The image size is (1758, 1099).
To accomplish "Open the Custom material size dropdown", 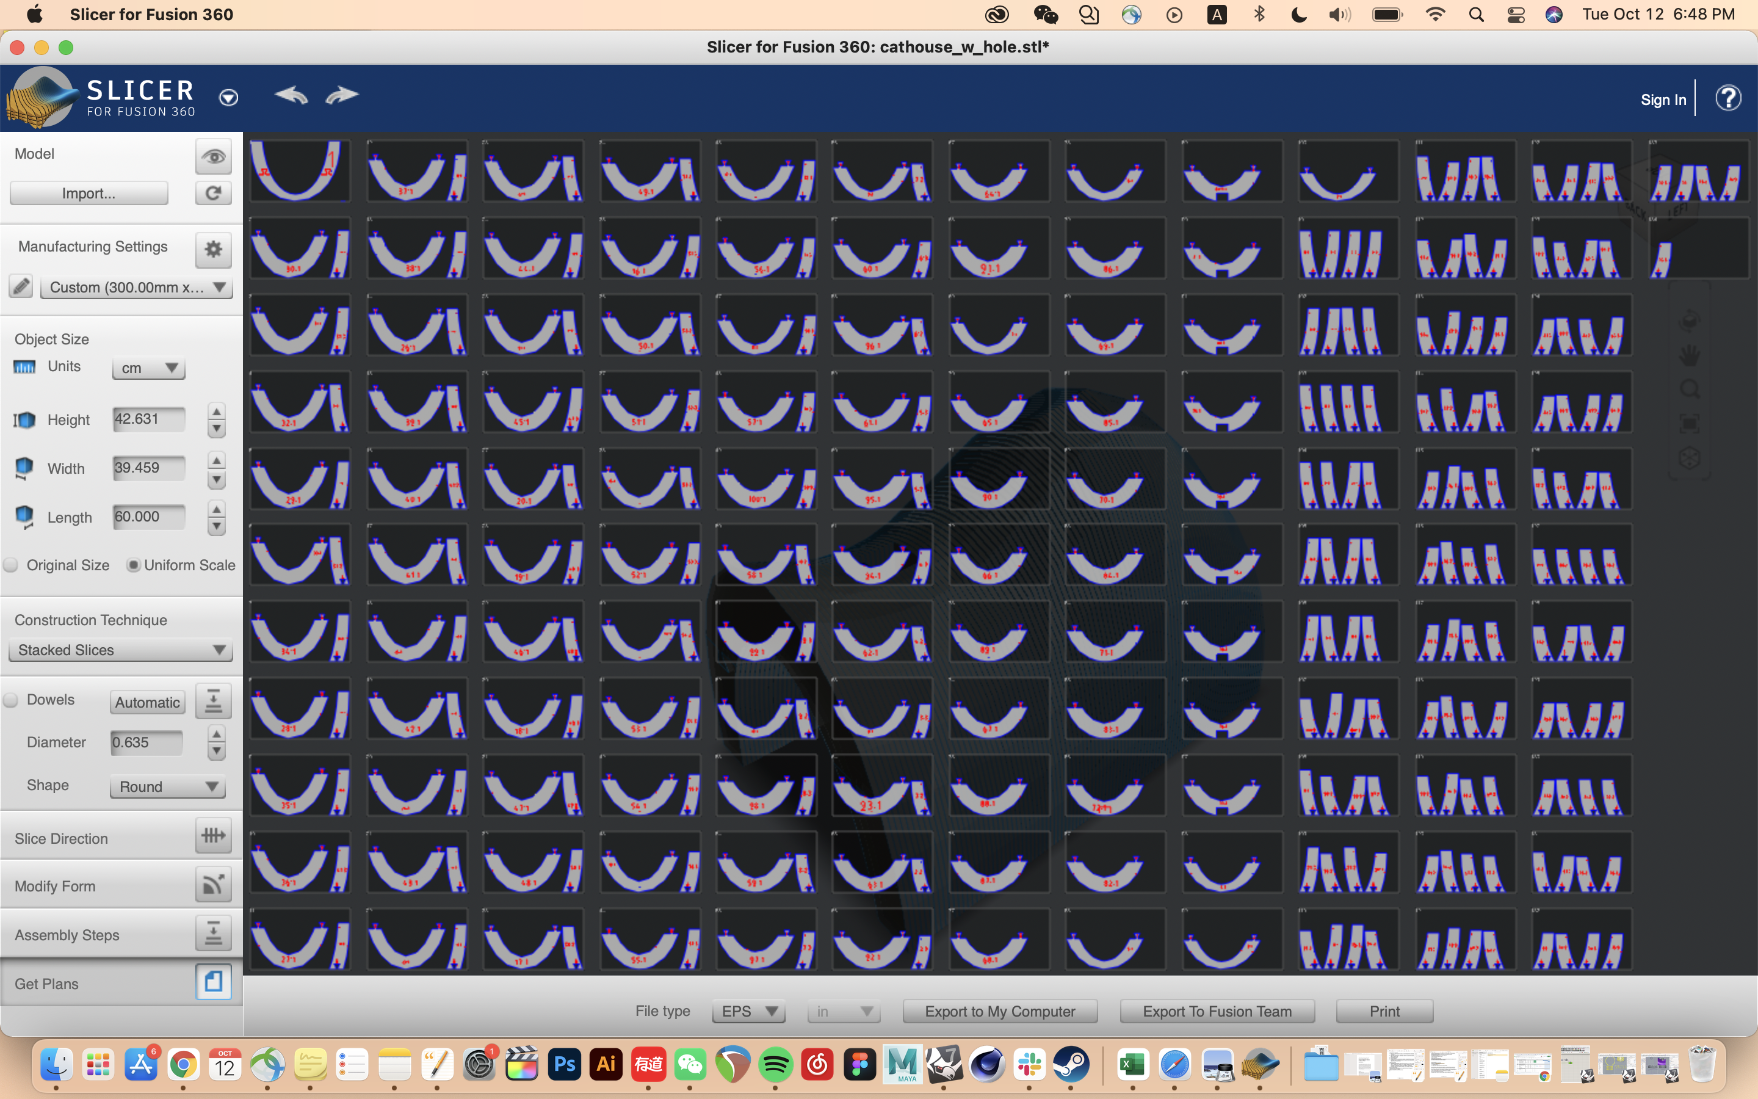I will (137, 287).
